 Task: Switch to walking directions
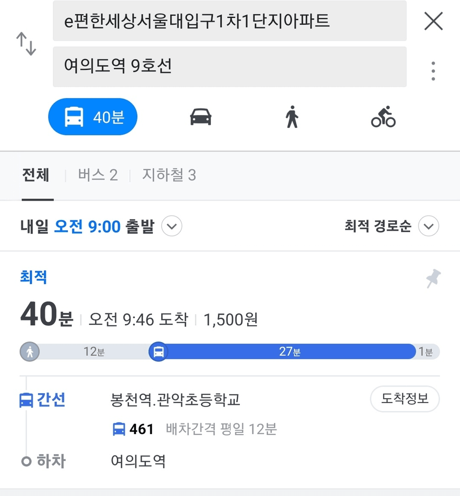(292, 117)
